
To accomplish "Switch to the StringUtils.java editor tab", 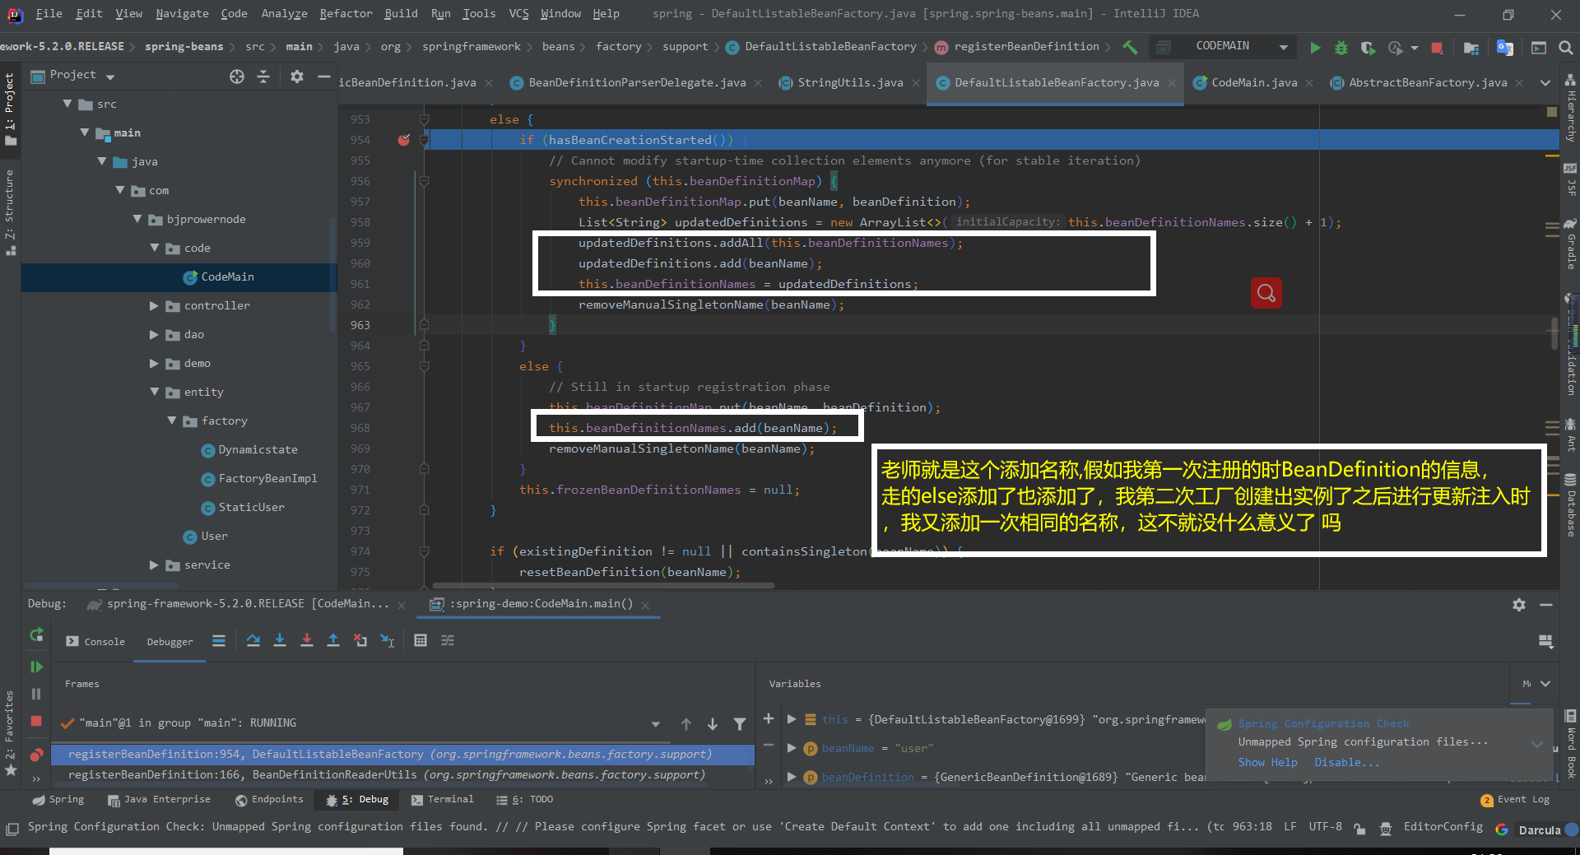I will coord(850,82).
